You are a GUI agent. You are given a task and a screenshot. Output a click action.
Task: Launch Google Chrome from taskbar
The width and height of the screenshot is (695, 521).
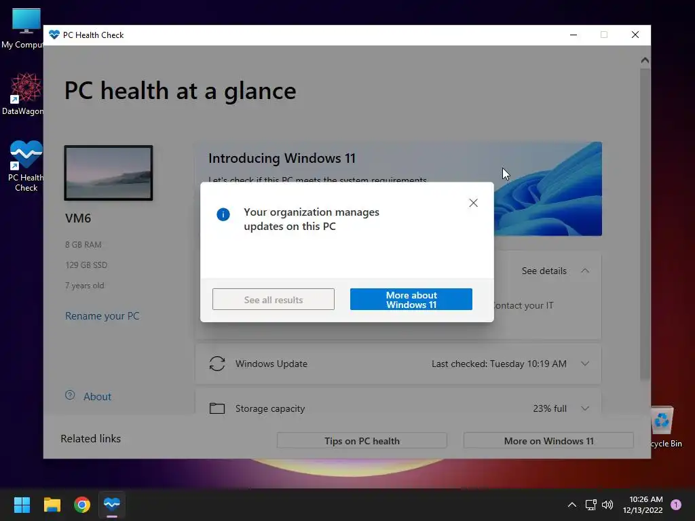[82, 505]
